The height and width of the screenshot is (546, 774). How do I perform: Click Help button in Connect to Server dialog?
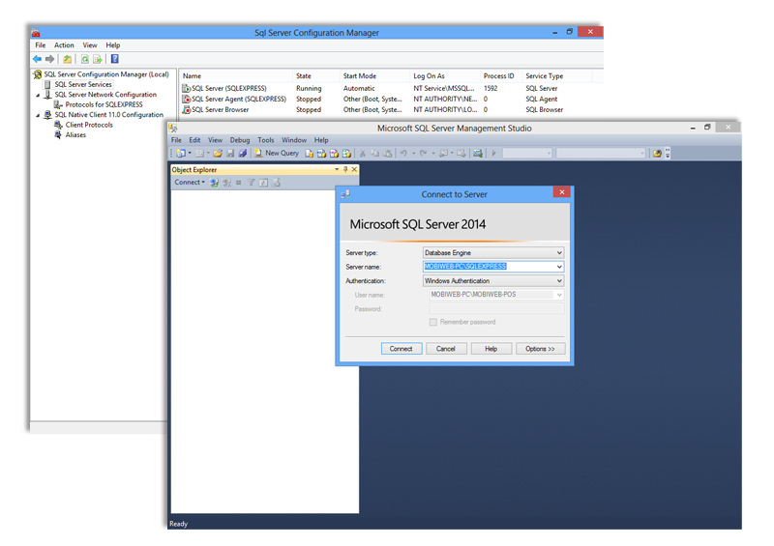point(491,349)
